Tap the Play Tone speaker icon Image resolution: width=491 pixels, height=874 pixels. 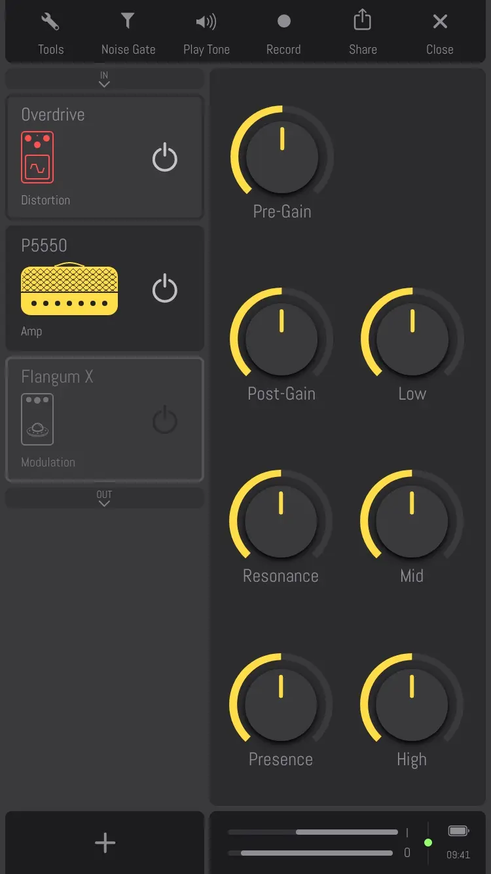(206, 22)
